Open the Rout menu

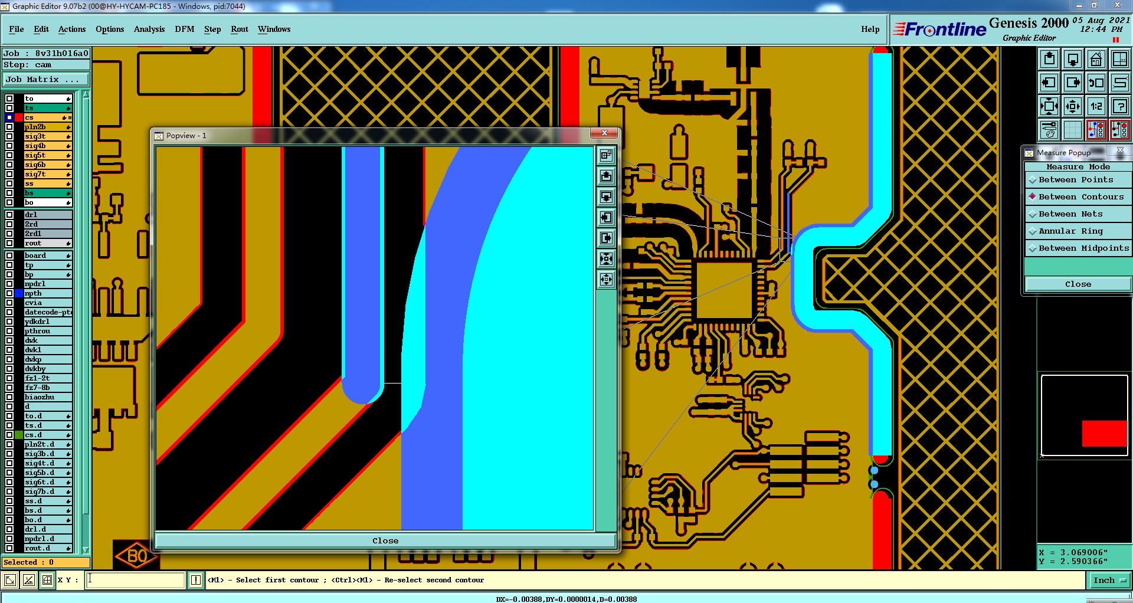[240, 29]
